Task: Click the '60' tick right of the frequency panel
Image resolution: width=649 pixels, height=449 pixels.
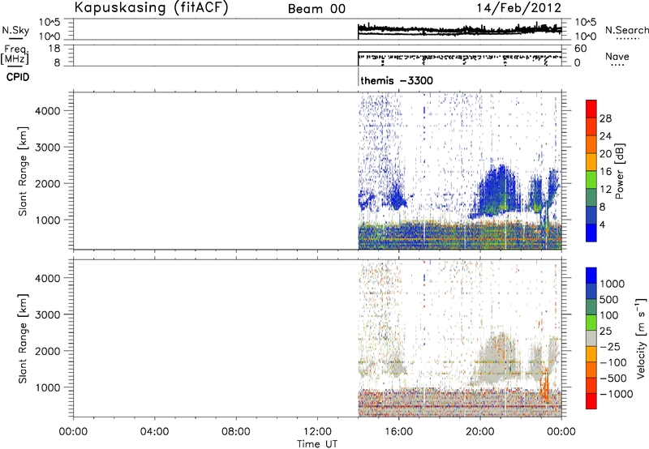Action: click(580, 49)
